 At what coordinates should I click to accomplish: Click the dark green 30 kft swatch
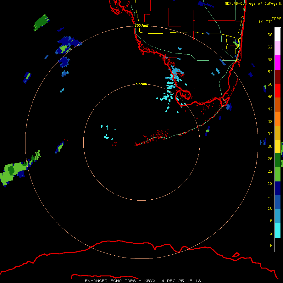coord(278,160)
